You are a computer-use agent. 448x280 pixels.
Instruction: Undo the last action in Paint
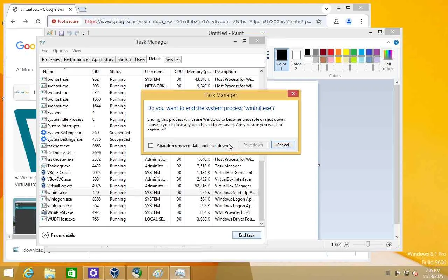click(x=69, y=33)
